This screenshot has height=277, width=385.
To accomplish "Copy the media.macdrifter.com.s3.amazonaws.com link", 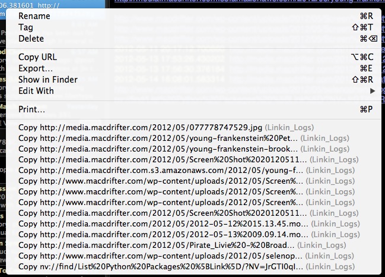I will pyautogui.click(x=193, y=170).
